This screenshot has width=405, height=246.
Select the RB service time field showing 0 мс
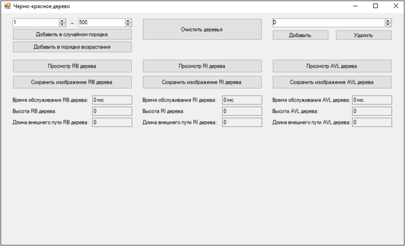click(x=112, y=100)
